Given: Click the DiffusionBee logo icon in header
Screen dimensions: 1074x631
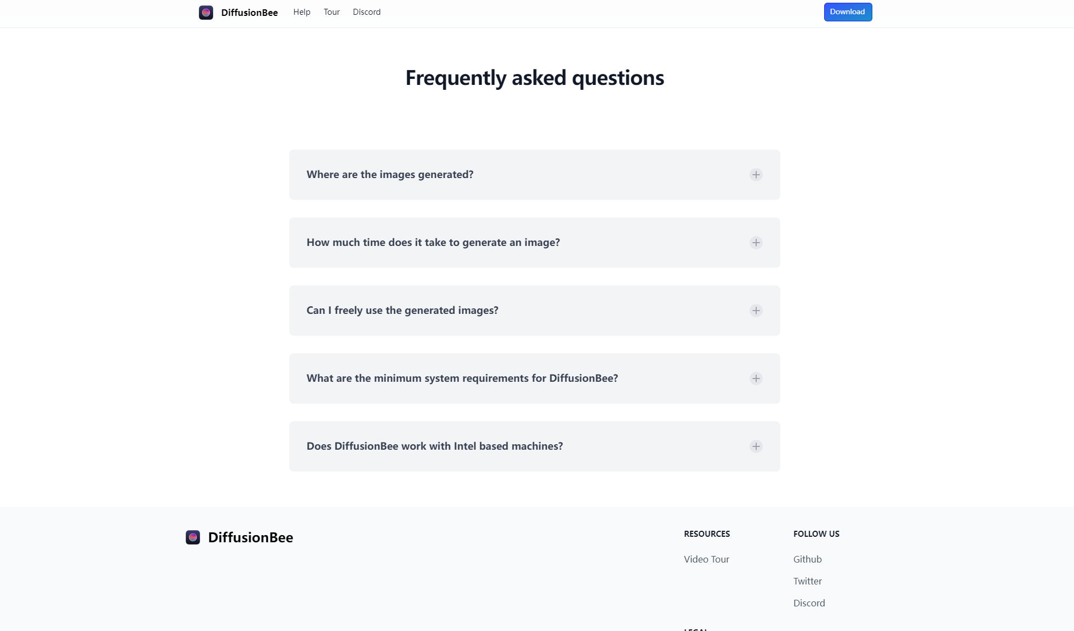Looking at the screenshot, I should pyautogui.click(x=206, y=13).
